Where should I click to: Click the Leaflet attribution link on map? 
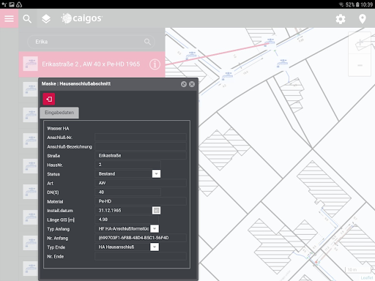click(x=367, y=278)
